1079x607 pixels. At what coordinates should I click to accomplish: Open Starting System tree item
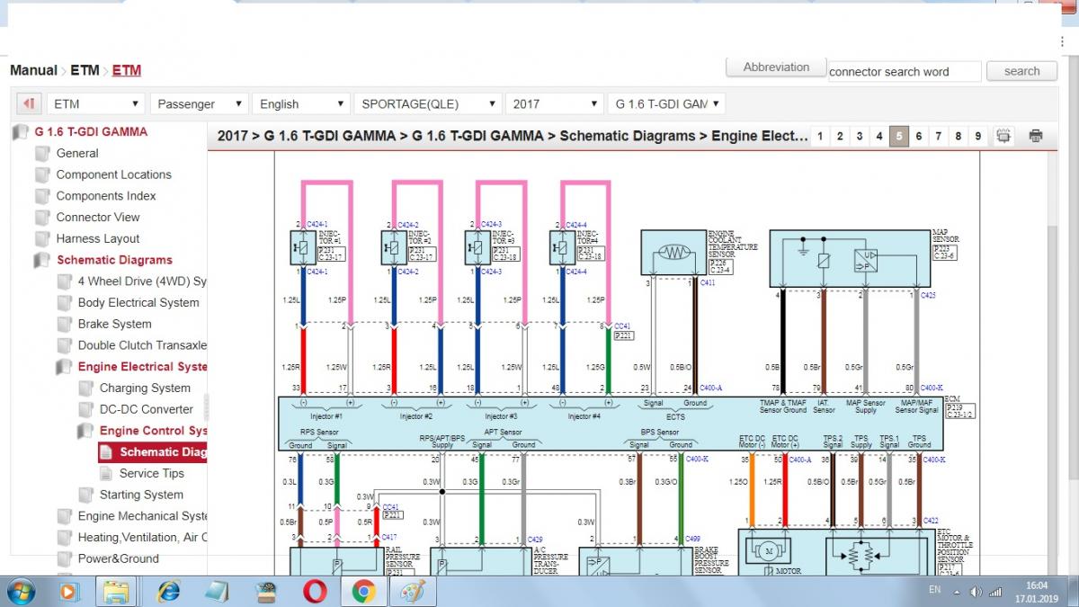tap(141, 495)
